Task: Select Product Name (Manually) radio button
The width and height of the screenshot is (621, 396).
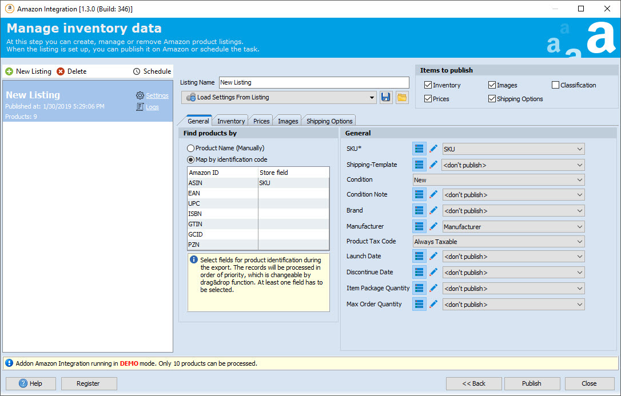Action: [x=191, y=149]
